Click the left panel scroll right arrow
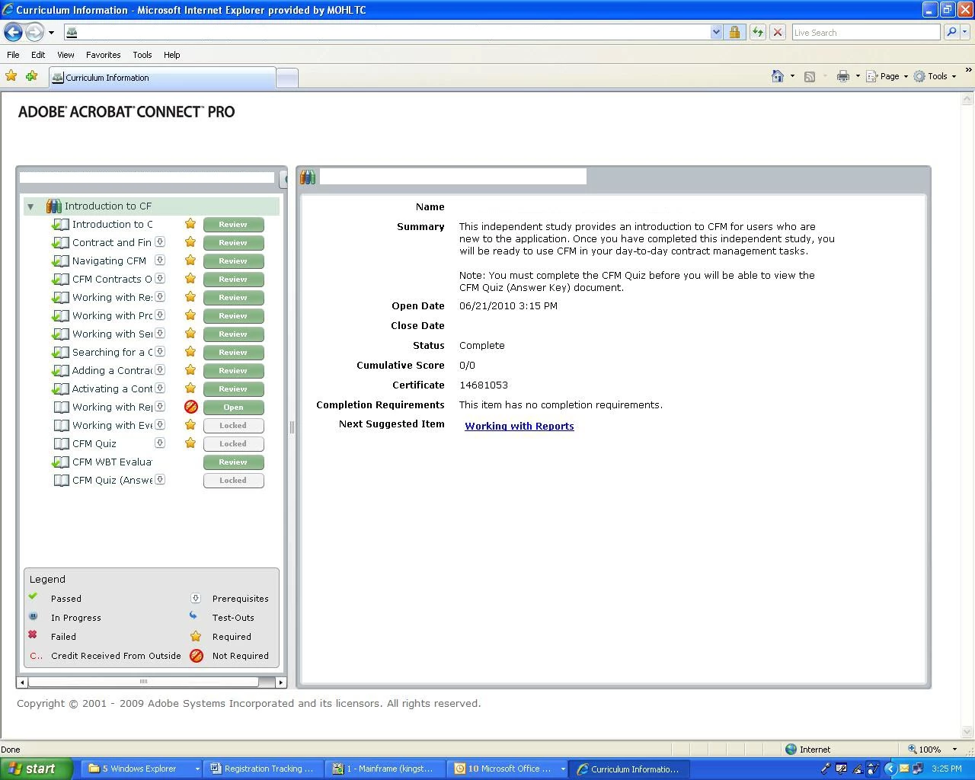This screenshot has width=975, height=780. pyautogui.click(x=280, y=682)
